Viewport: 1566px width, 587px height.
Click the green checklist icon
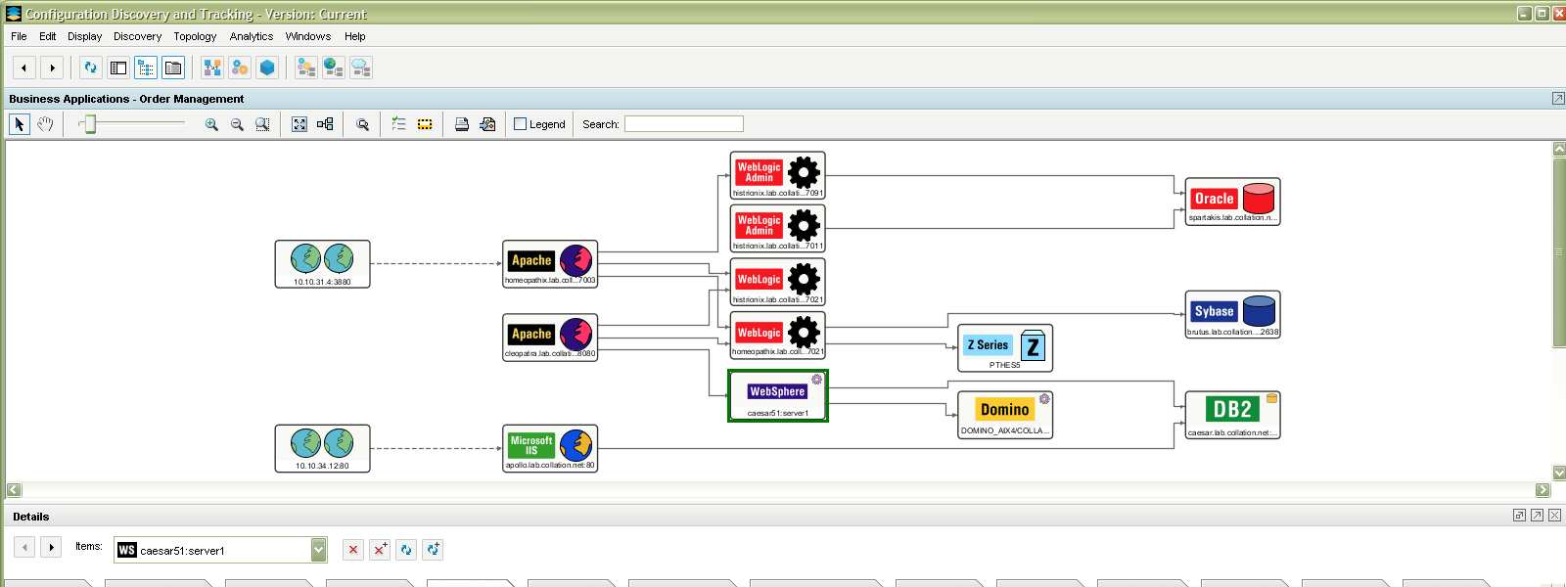(x=398, y=124)
